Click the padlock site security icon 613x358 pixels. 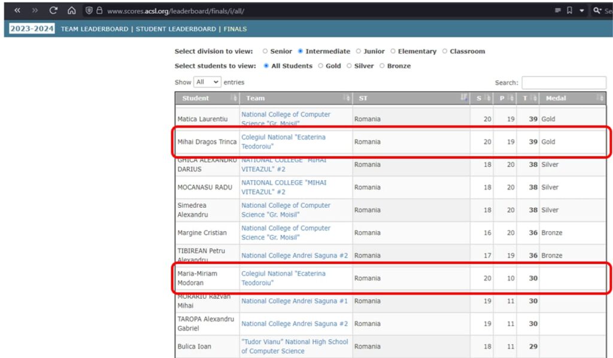[x=99, y=11]
